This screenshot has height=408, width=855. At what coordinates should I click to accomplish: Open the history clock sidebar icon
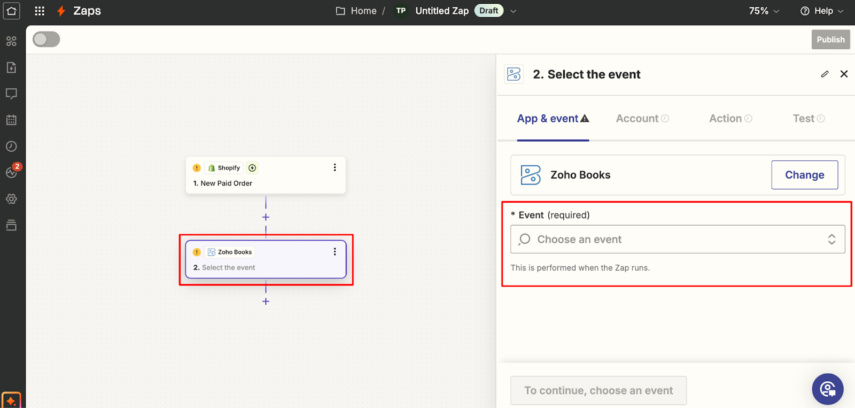(11, 146)
